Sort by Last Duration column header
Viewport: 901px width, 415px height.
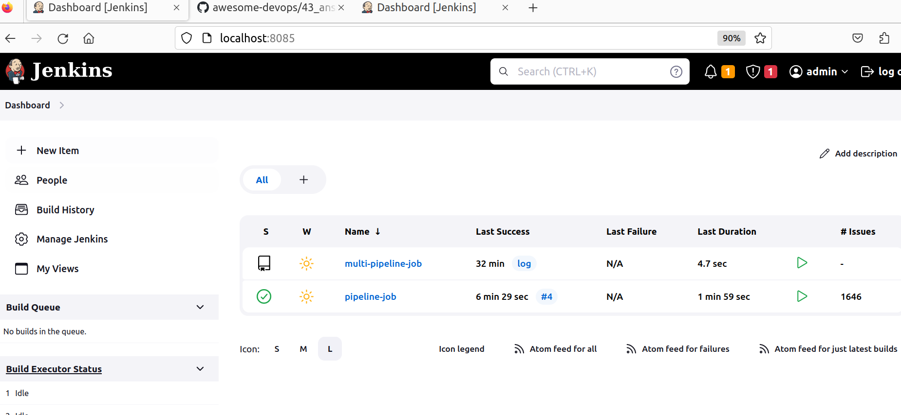[x=727, y=232]
